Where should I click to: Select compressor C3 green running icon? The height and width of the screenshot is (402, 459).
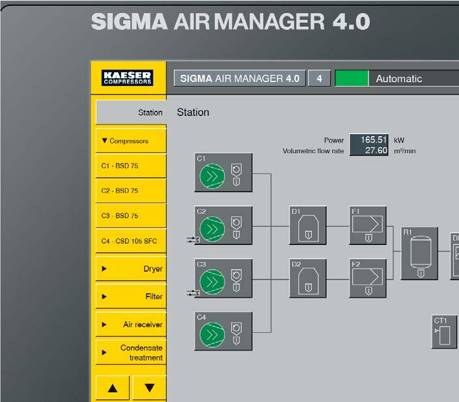212,282
